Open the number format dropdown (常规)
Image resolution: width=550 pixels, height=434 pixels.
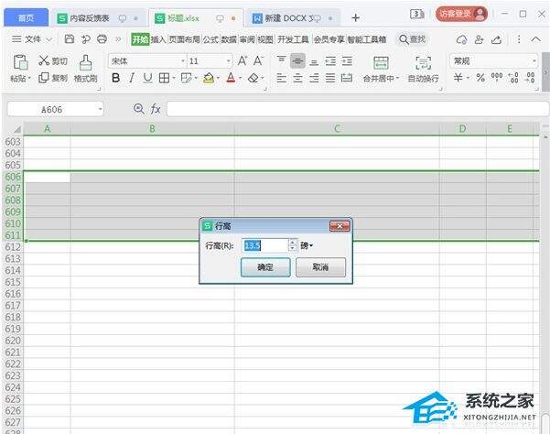click(x=534, y=61)
